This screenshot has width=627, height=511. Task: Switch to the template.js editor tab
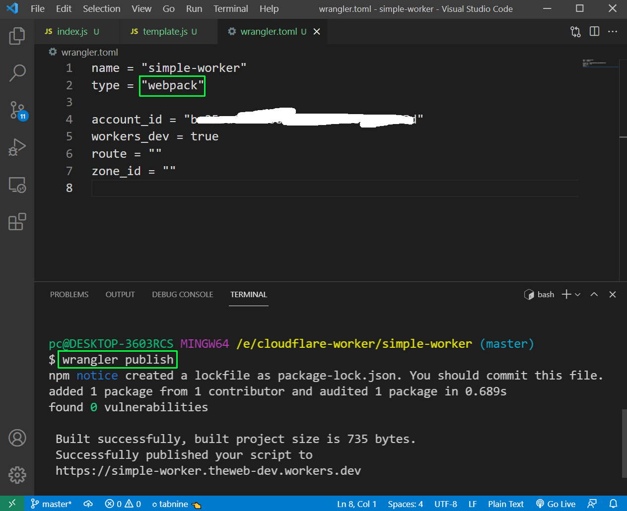click(168, 32)
